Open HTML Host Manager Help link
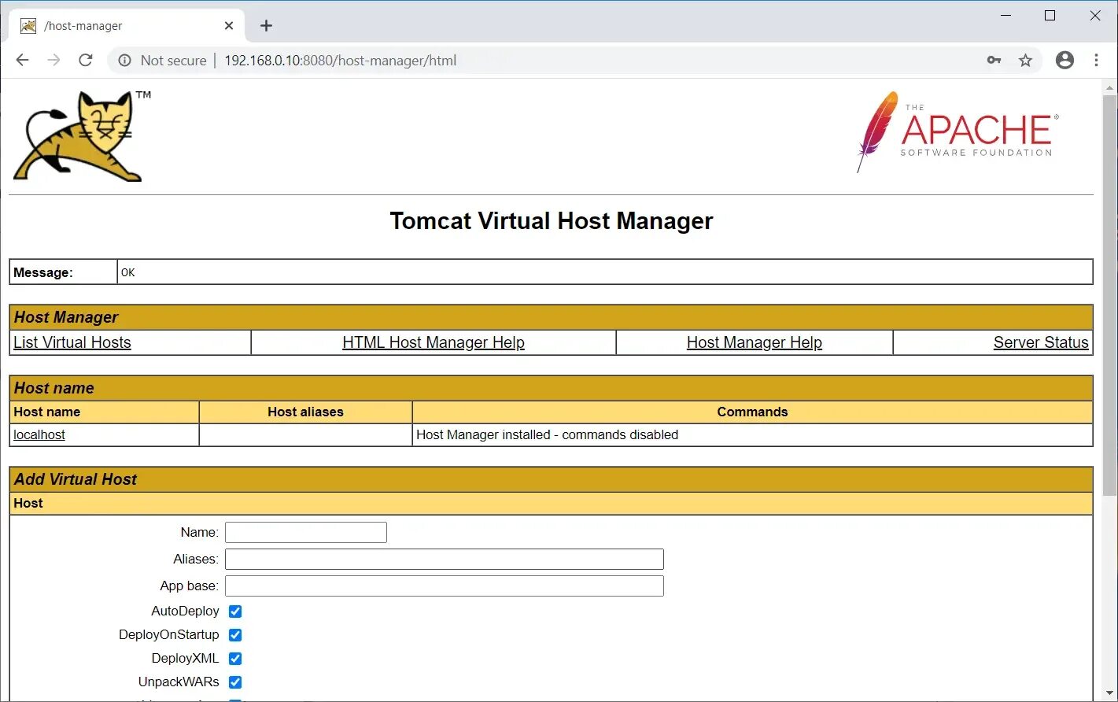1118x702 pixels. [434, 342]
